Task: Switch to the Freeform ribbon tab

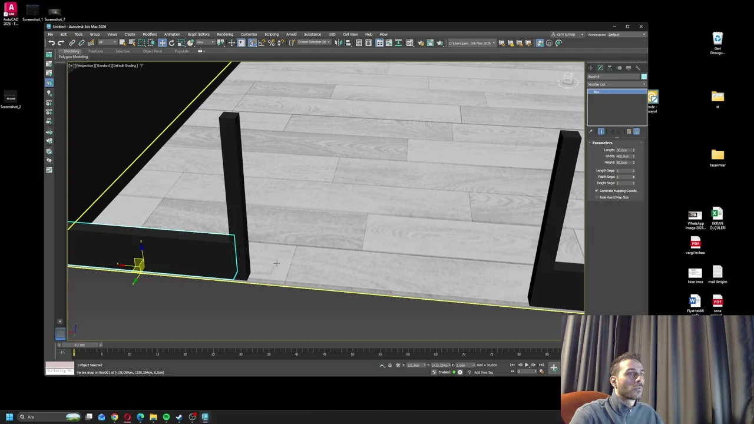Action: pyautogui.click(x=95, y=51)
